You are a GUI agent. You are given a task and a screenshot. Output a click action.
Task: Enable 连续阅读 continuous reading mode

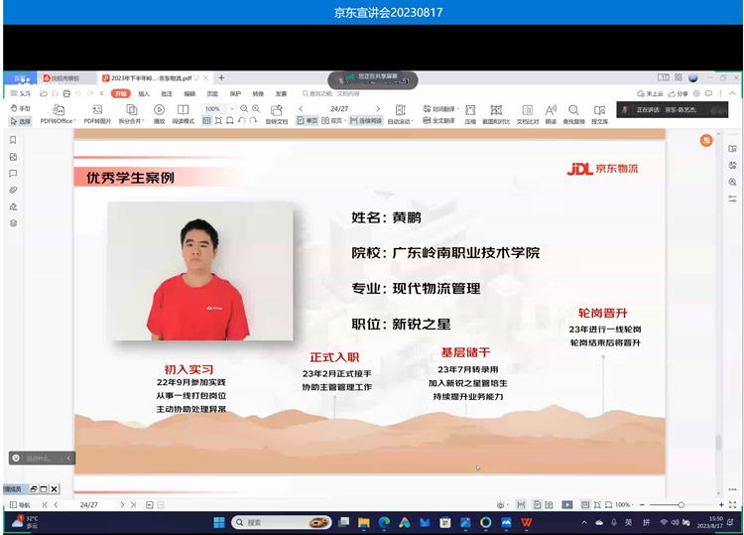pos(365,121)
